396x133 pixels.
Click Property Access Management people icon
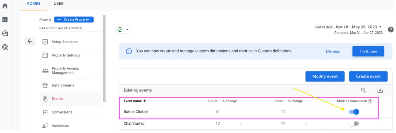(45, 71)
